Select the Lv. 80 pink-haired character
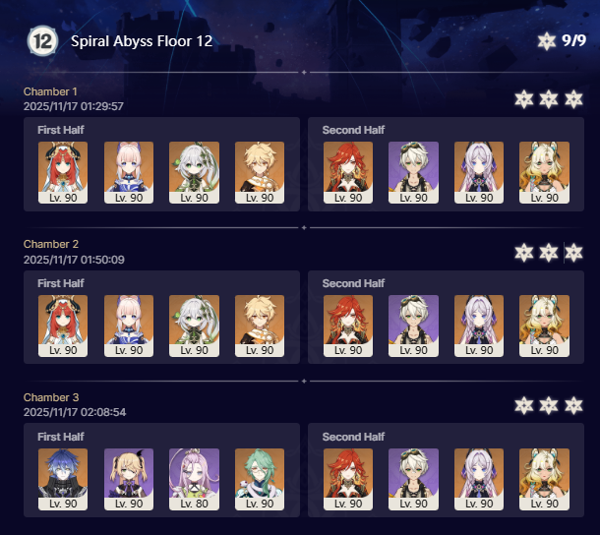 [194, 479]
